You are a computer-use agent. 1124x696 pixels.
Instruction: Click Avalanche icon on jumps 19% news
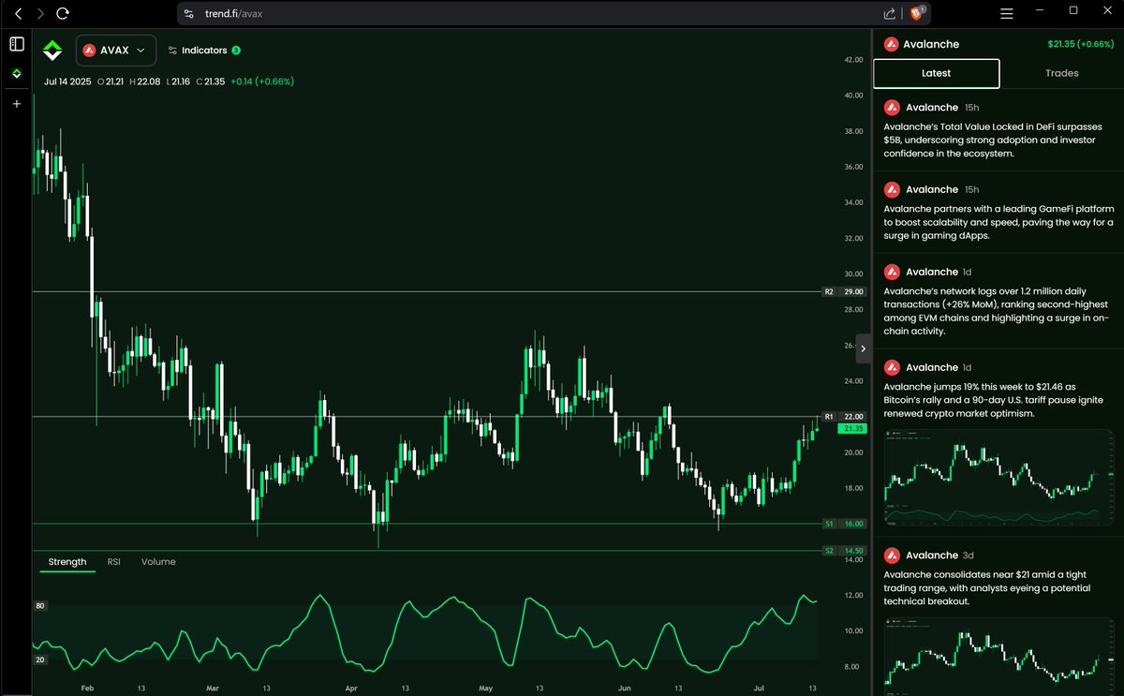click(892, 368)
